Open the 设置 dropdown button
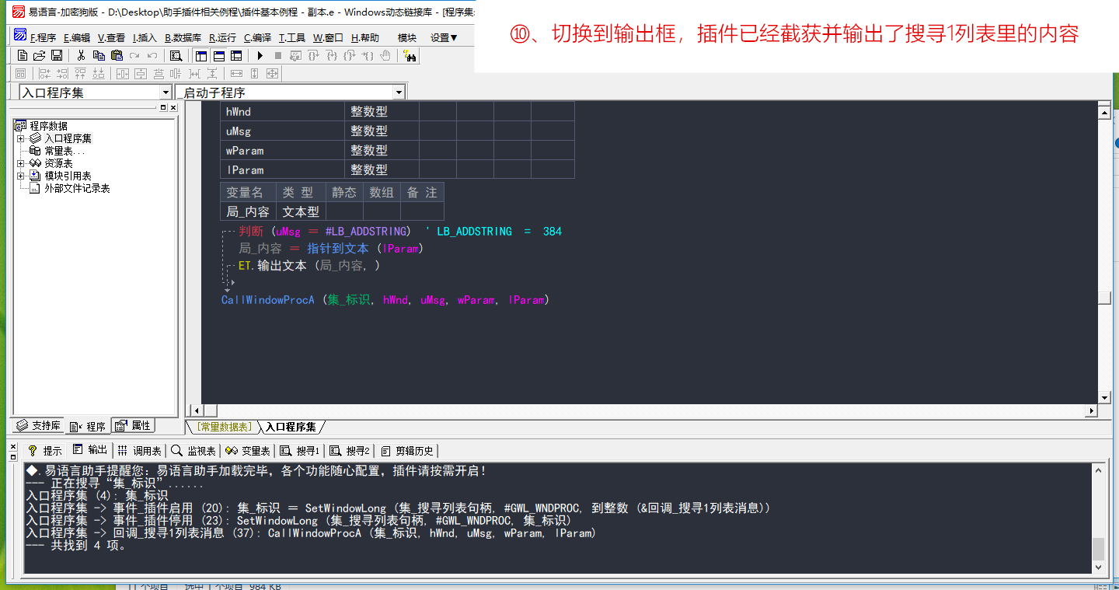1119x590 pixels. click(x=444, y=37)
